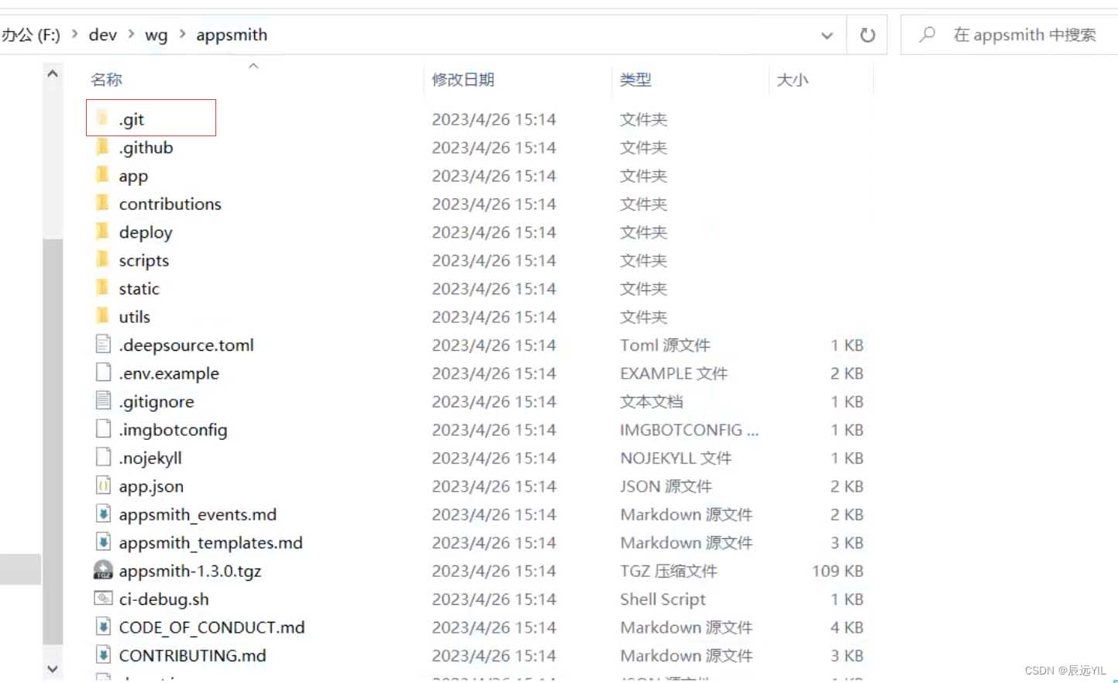Click the static folder icon
The width and height of the screenshot is (1118, 683).
tap(102, 288)
